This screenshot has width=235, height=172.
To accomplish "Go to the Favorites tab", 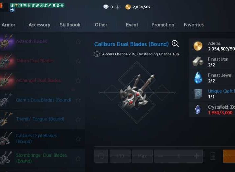I will (x=194, y=25).
